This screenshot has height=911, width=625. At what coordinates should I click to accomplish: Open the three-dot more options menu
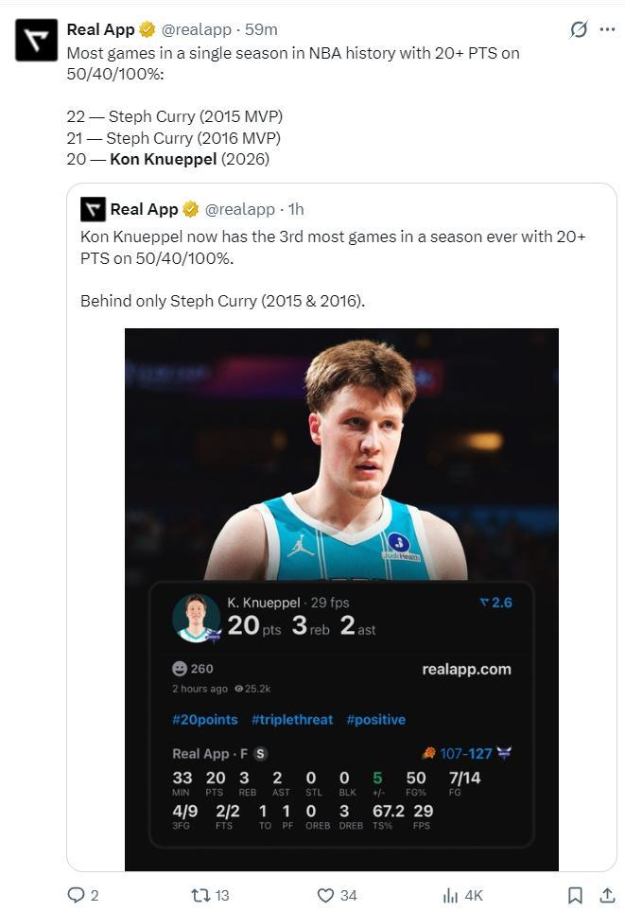point(607,29)
